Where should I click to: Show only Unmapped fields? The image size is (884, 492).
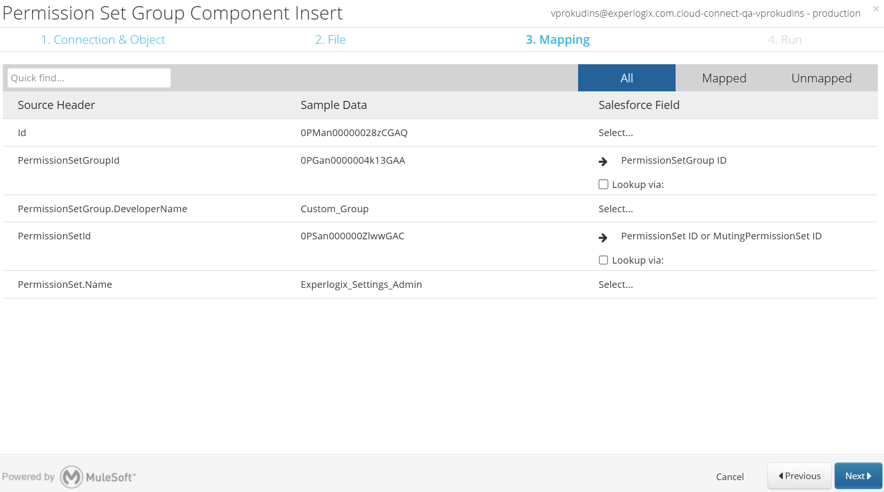click(822, 78)
